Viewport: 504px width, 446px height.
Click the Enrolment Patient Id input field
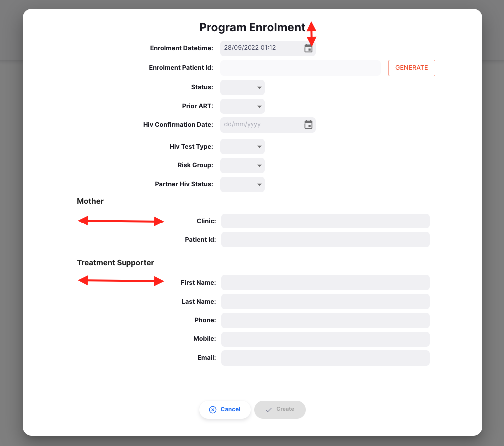[300, 68]
